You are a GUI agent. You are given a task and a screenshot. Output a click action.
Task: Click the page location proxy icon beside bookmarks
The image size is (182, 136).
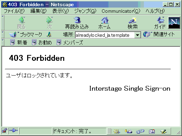coord(49,35)
